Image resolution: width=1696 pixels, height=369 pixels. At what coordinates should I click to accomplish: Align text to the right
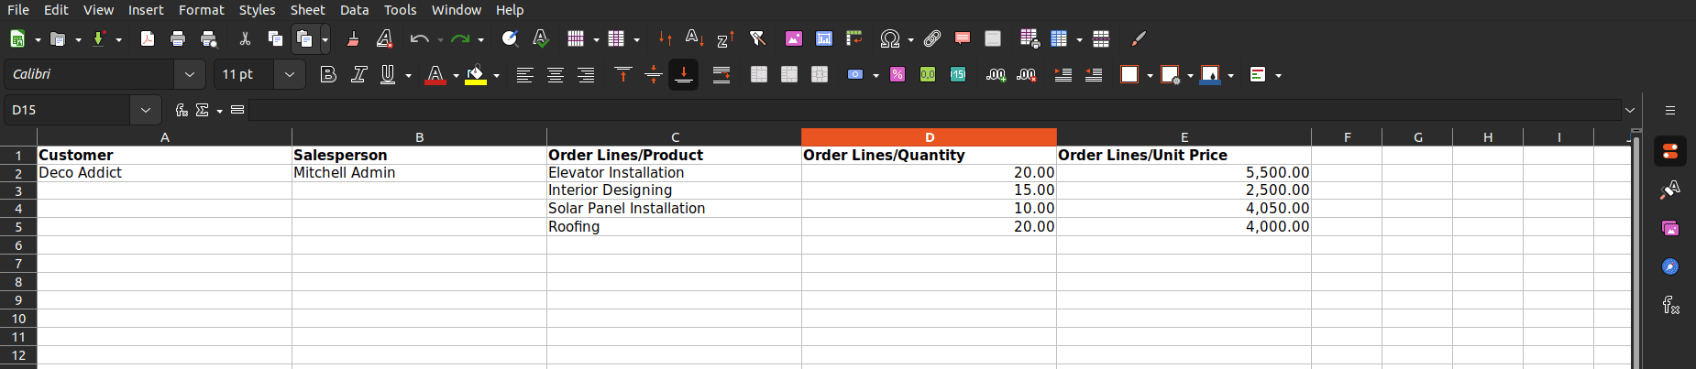(x=586, y=74)
